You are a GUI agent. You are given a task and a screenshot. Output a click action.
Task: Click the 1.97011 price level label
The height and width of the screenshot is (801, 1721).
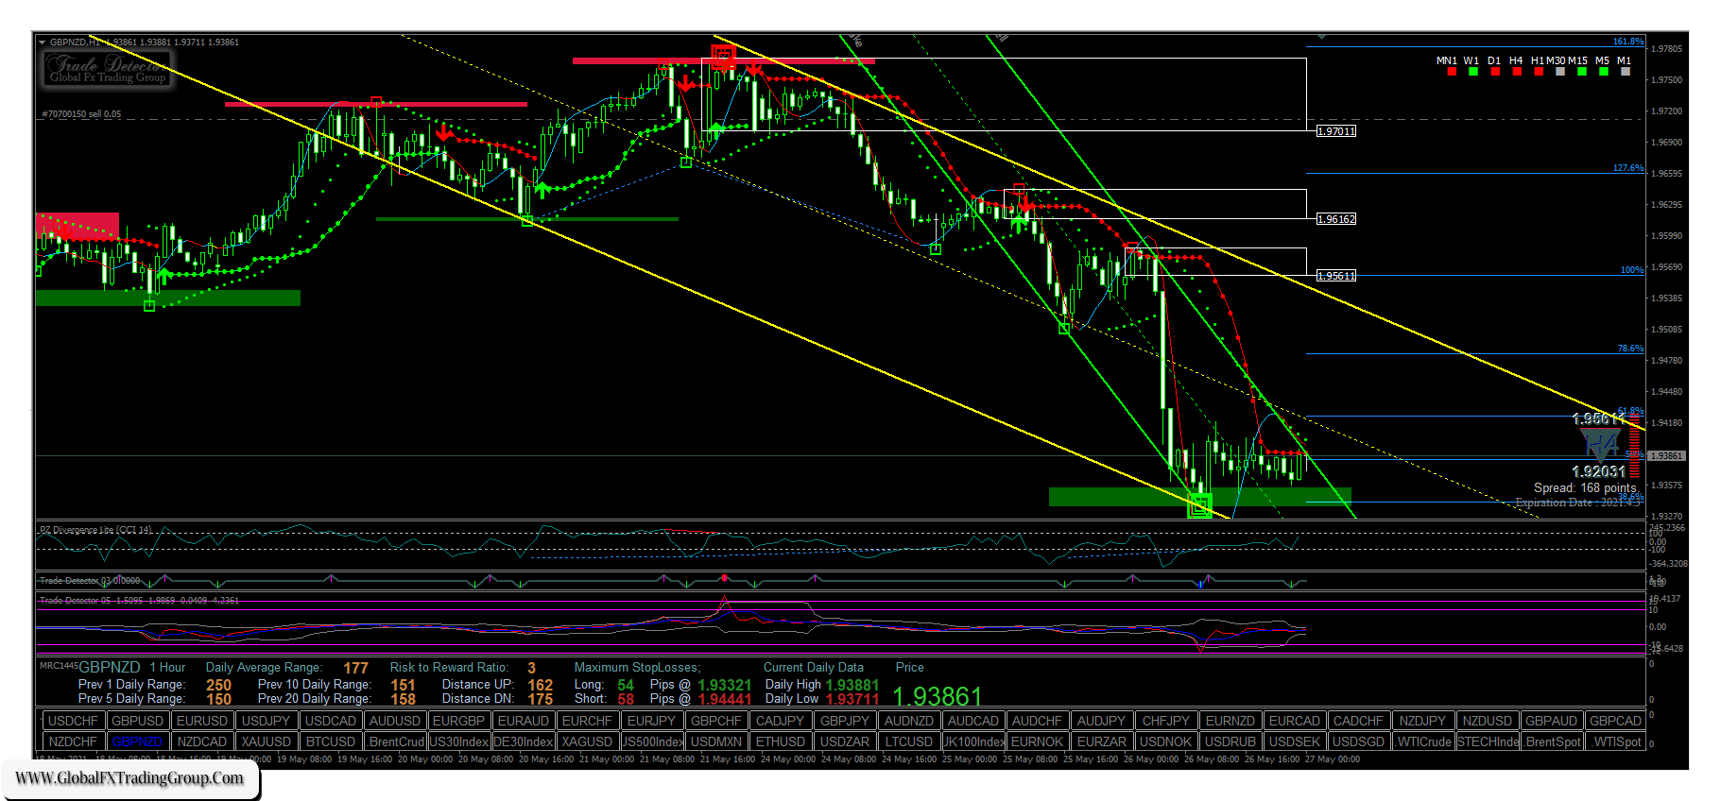[x=1335, y=131]
